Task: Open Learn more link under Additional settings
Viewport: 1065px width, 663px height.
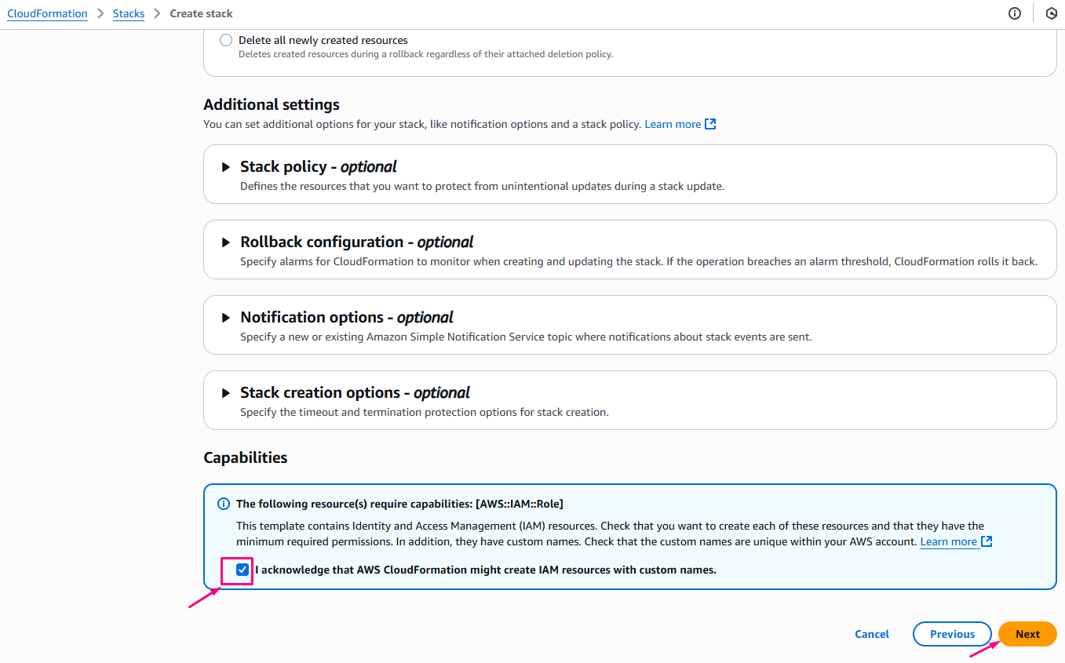Action: click(673, 124)
